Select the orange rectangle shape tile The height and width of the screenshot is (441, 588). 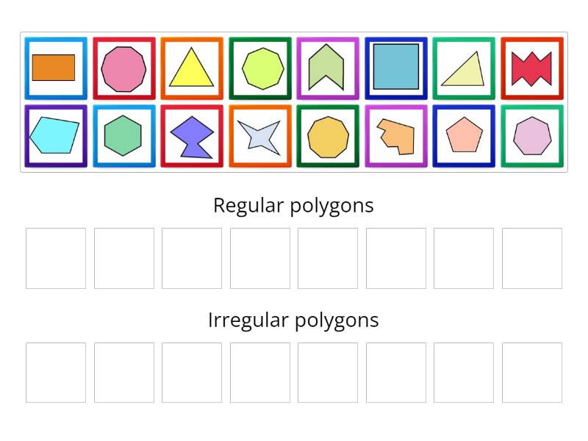click(x=56, y=67)
